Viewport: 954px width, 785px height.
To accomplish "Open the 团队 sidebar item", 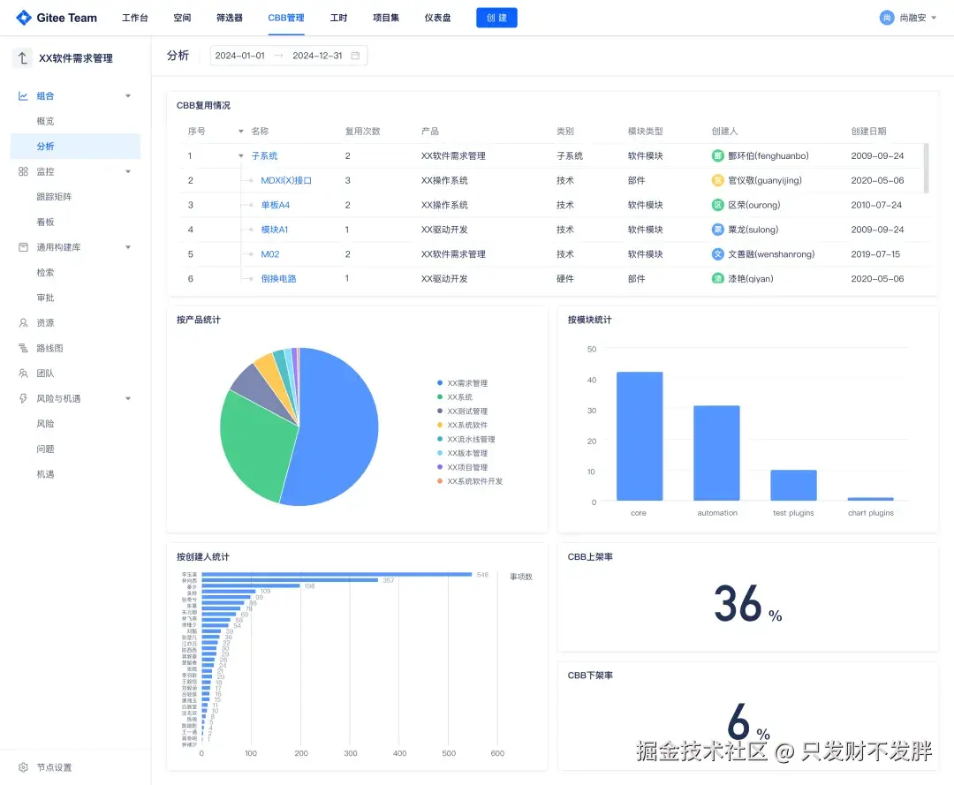I will (45, 374).
